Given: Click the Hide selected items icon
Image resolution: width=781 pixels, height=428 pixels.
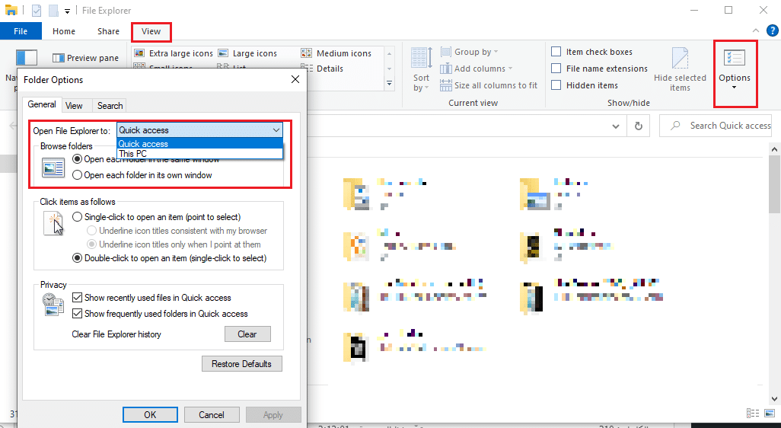Looking at the screenshot, I should click(x=680, y=59).
